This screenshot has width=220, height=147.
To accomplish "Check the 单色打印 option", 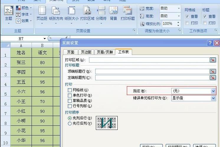I will tap(70, 95).
